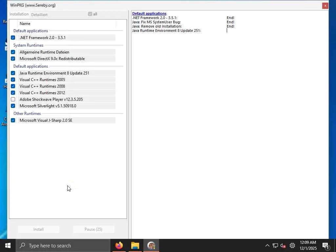Toggle Visual C++ Runtimes 2008 checkbox
This screenshot has height=252, width=336.
click(x=13, y=86)
